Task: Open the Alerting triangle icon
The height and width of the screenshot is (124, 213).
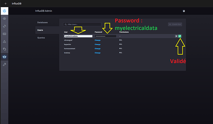Action: (5, 42)
